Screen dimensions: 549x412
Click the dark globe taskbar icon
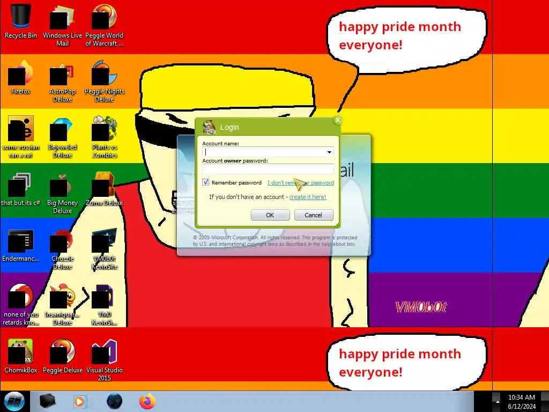pos(114,401)
